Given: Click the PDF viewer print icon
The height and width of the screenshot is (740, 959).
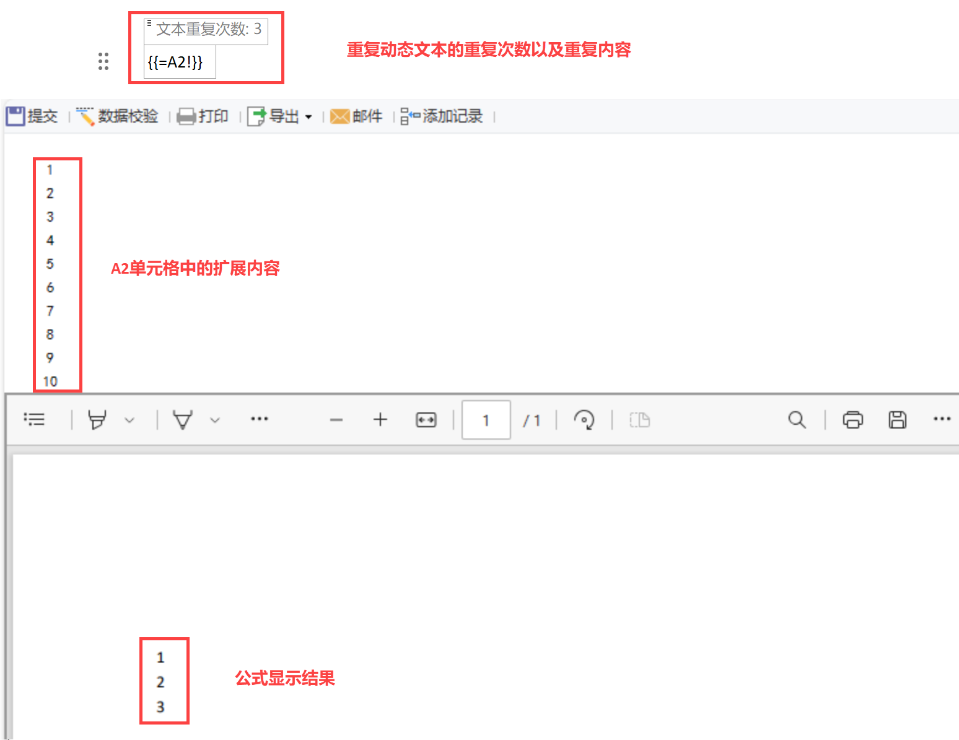Looking at the screenshot, I should click(x=852, y=419).
